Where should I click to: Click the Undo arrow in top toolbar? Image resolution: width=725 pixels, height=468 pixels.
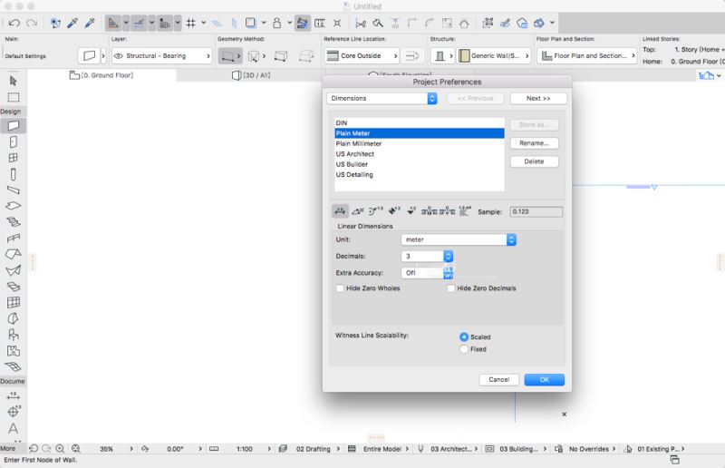(14, 22)
